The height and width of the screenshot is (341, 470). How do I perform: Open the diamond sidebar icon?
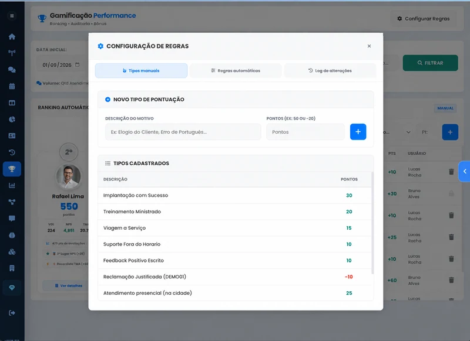[x=12, y=288]
